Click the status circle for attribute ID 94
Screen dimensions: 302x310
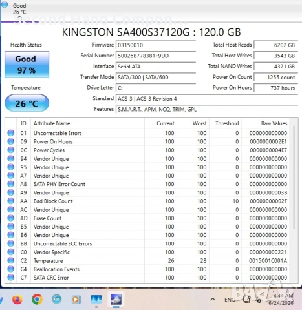point(11,158)
